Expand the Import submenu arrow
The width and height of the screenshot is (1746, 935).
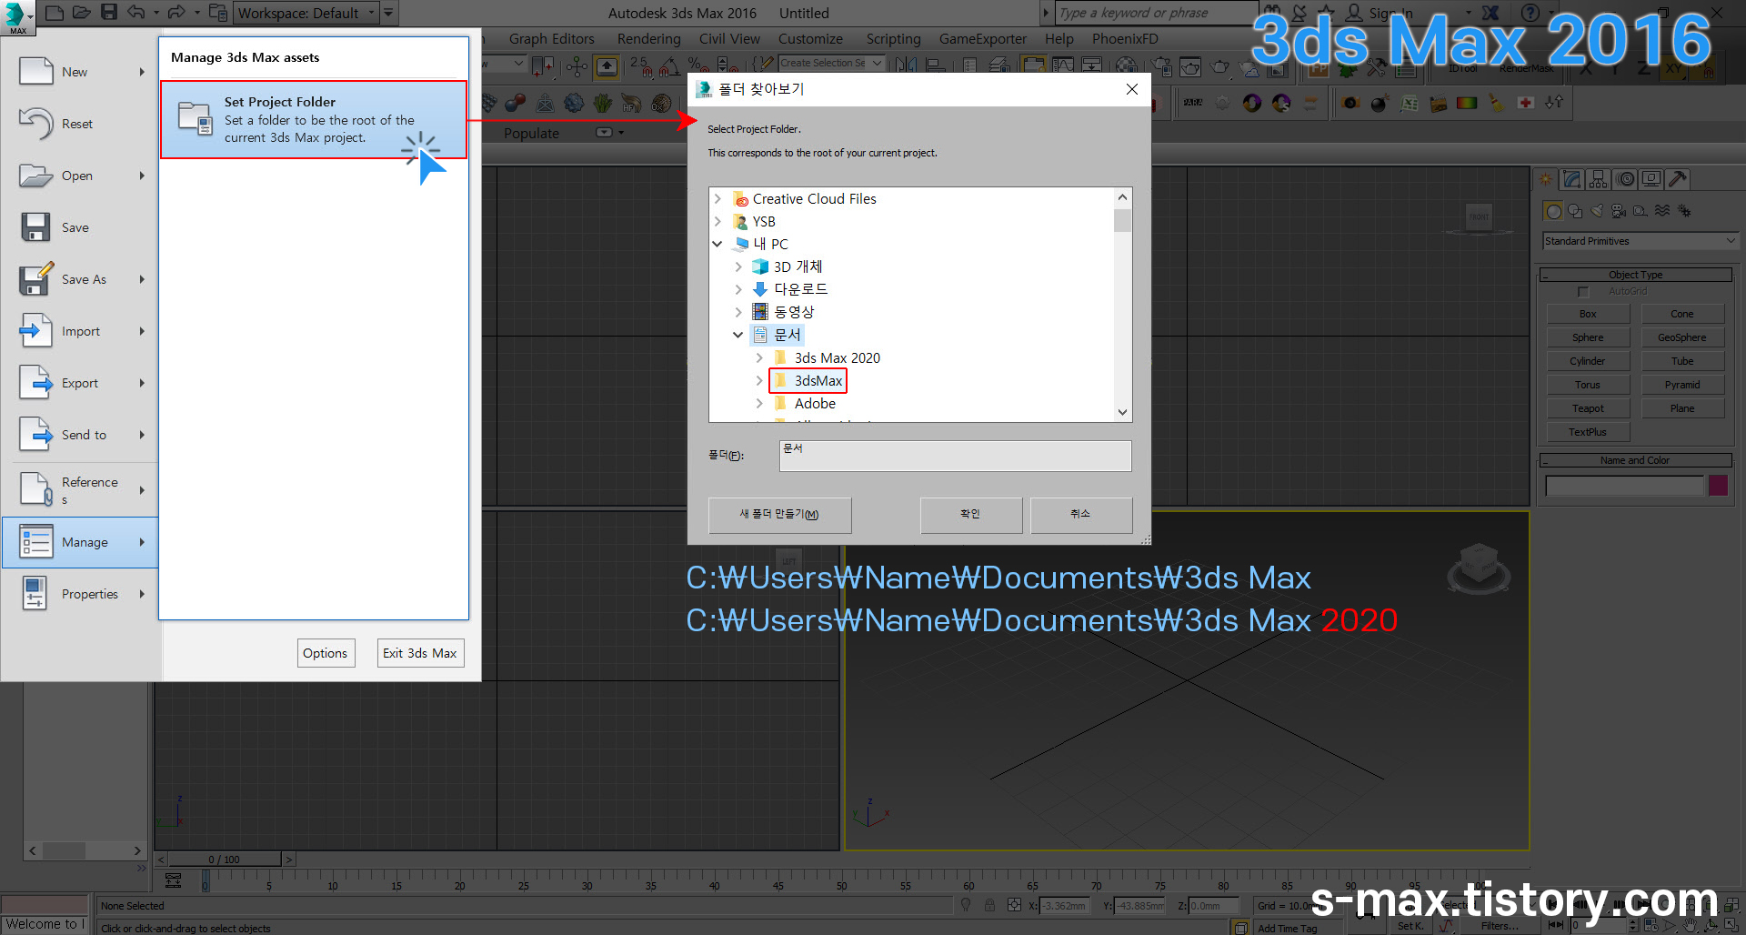[x=142, y=331]
